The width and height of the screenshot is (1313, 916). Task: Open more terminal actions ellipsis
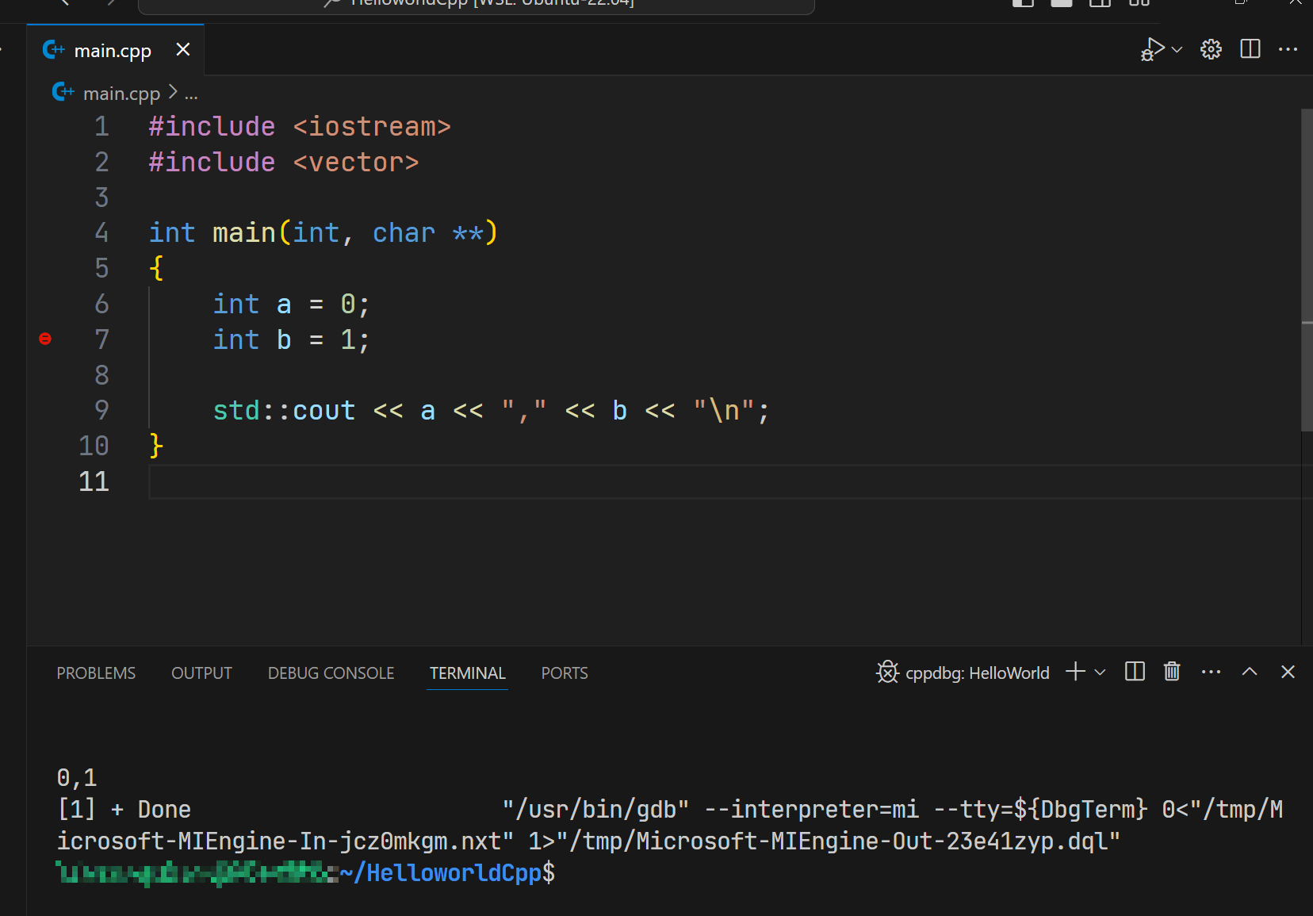(x=1211, y=672)
